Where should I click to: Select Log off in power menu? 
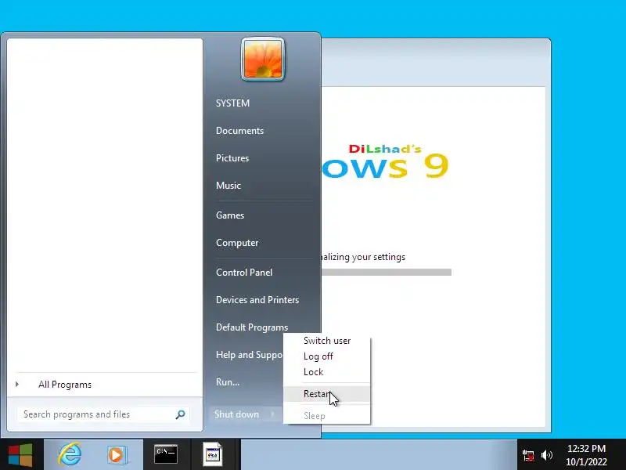(326, 356)
